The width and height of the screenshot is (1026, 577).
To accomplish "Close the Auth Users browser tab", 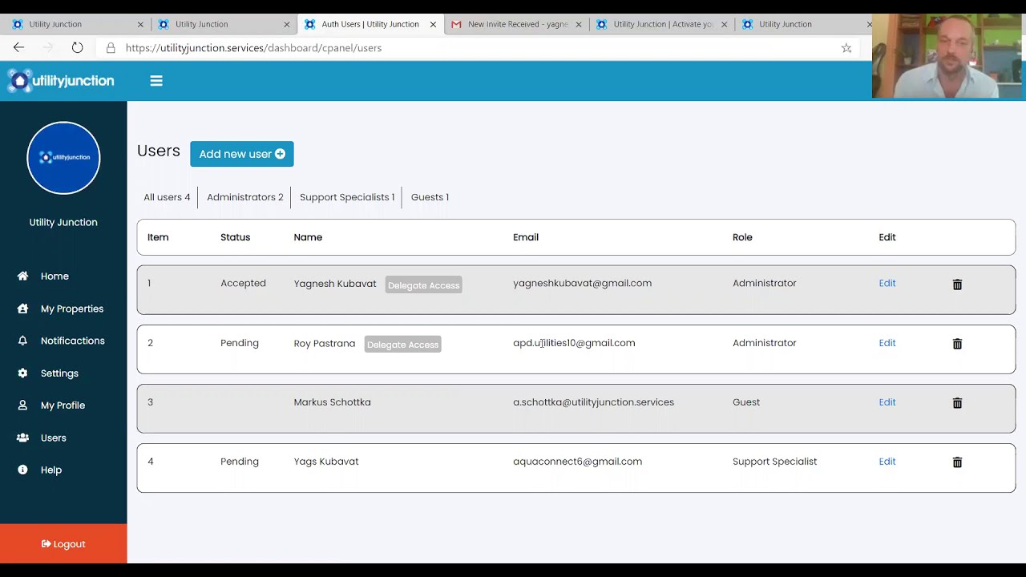I will click(x=433, y=25).
